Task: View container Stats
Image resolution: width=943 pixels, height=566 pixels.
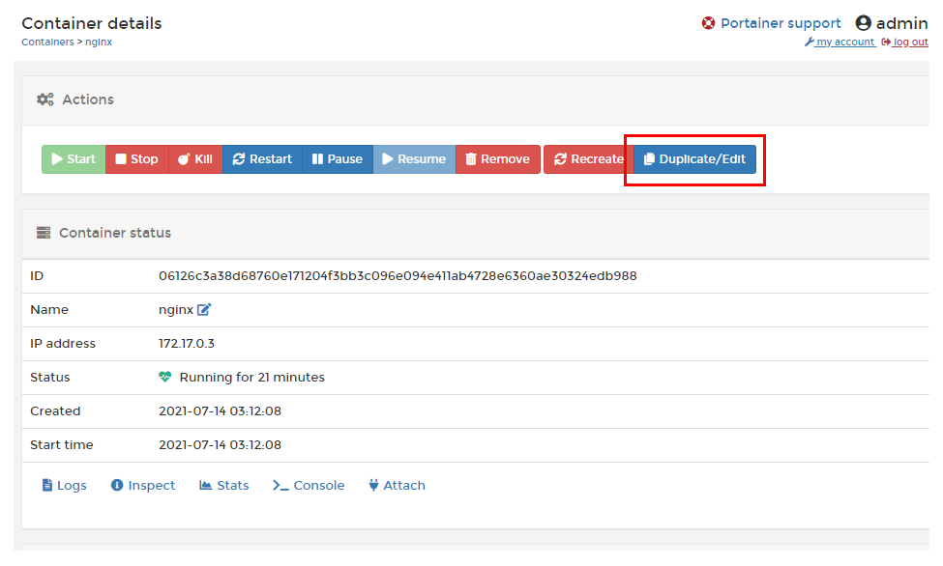Action: tap(223, 486)
